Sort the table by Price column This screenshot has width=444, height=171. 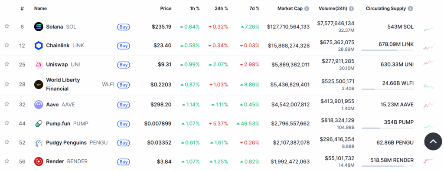(166, 9)
